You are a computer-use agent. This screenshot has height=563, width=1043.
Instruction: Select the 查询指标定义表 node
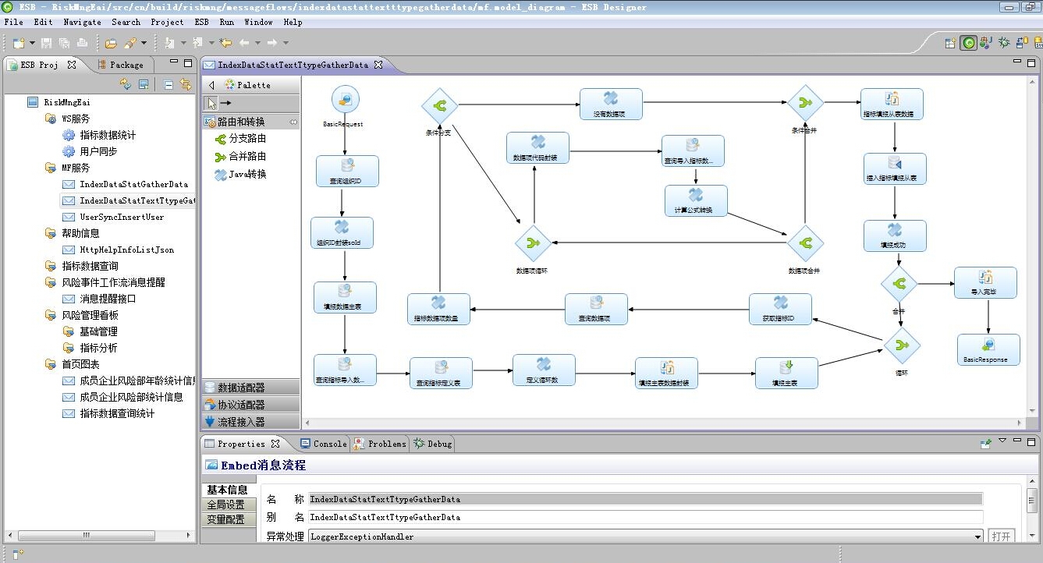coord(441,373)
